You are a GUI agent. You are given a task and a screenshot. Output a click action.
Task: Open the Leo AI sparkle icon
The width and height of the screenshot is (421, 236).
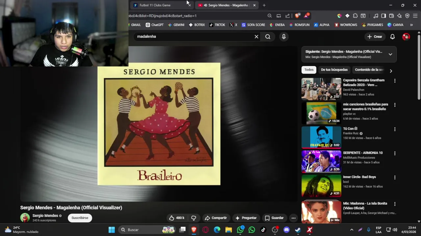[399, 16]
